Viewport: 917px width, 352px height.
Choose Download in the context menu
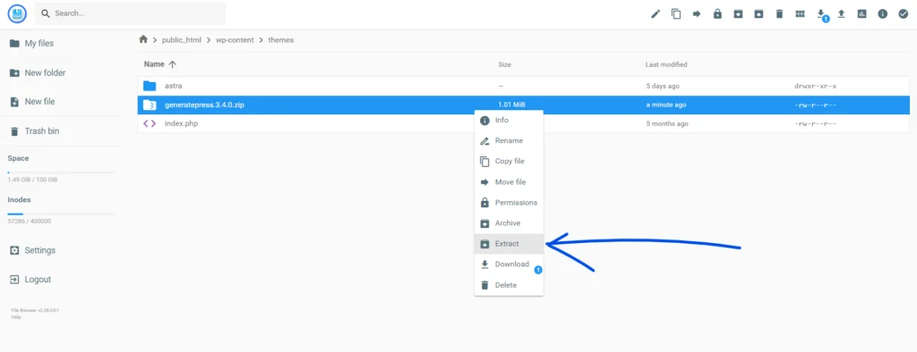pos(509,264)
